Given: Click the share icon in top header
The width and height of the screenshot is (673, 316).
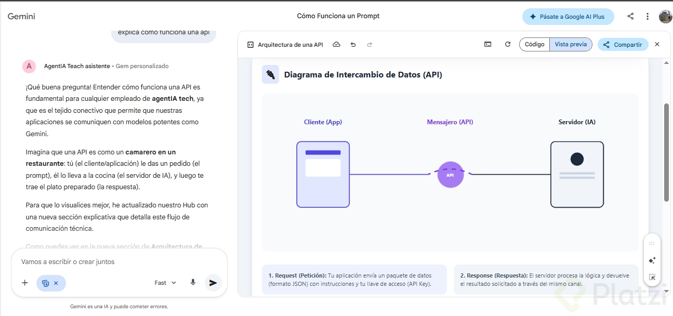Looking at the screenshot, I should (x=630, y=17).
